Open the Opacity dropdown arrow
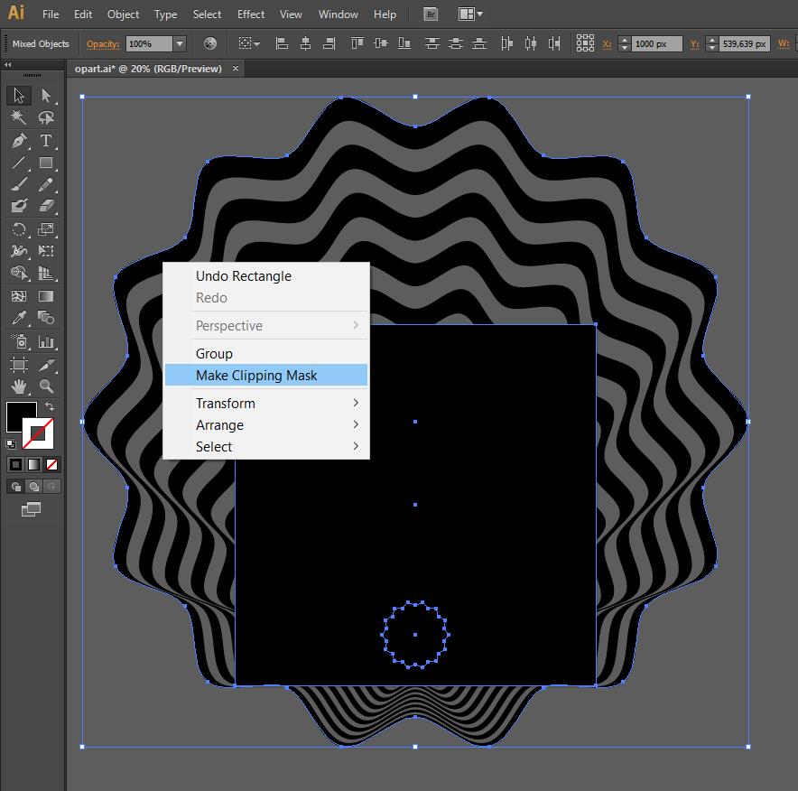Screen dimensions: 798x791 tap(180, 43)
